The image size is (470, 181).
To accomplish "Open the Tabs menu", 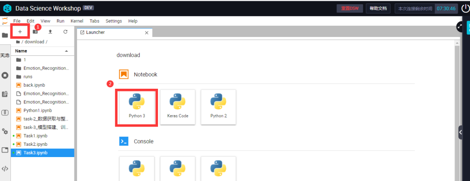I will (94, 21).
